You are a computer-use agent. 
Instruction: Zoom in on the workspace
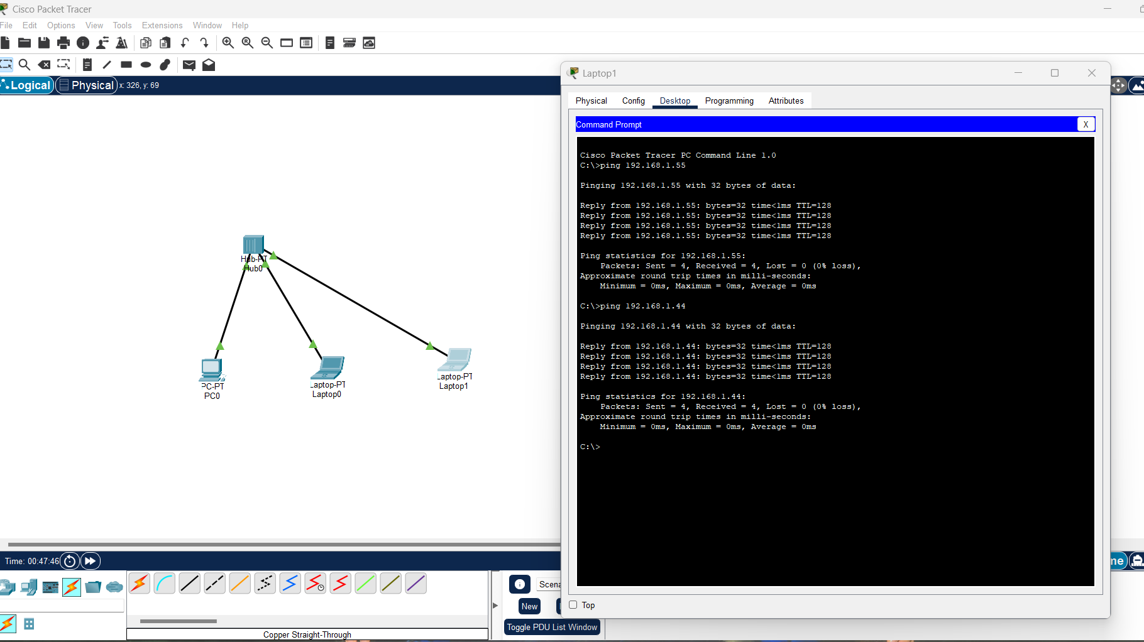click(x=228, y=43)
